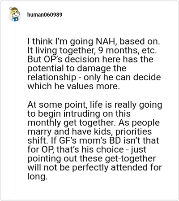Click the line "relationship - only he can decide"

pyautogui.click(x=94, y=77)
